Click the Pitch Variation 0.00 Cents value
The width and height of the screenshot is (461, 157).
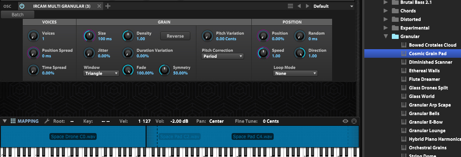click(226, 39)
